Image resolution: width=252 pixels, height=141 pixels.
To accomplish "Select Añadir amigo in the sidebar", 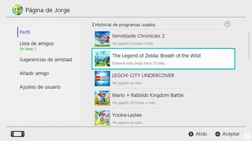I will tap(34, 73).
